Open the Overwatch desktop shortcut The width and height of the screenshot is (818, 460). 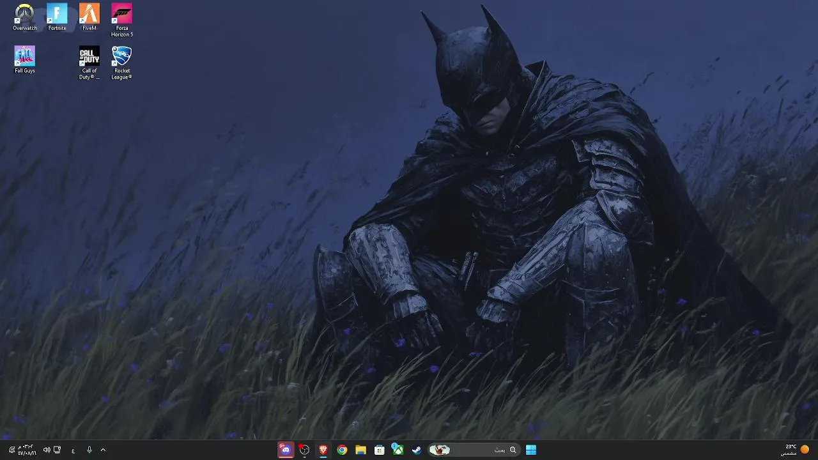(x=24, y=17)
